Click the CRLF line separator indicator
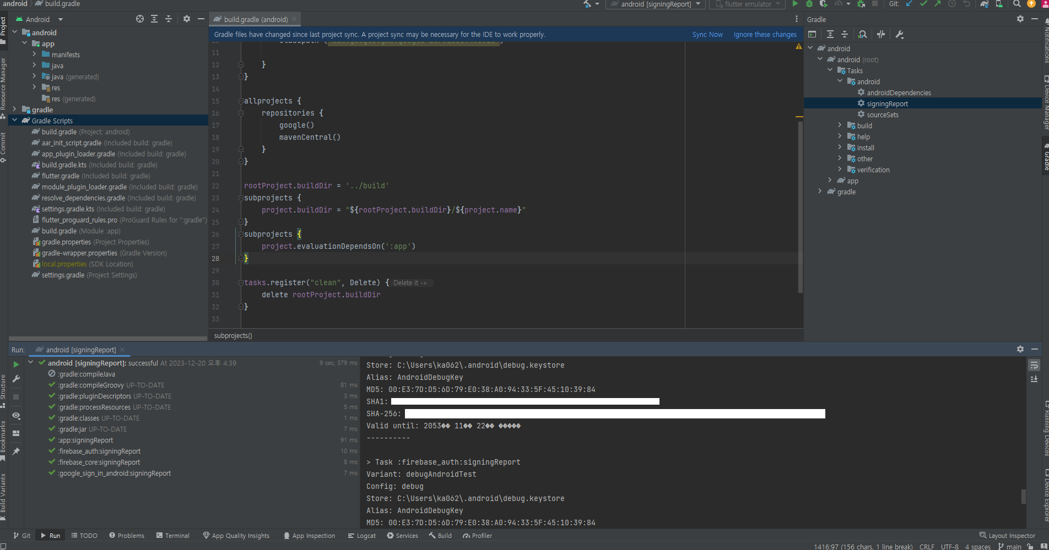 click(x=927, y=547)
